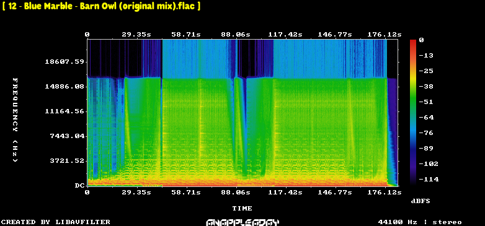Click the 88.06s marker on bottom time axis
This screenshot has height=226, width=485.
pyautogui.click(x=236, y=193)
